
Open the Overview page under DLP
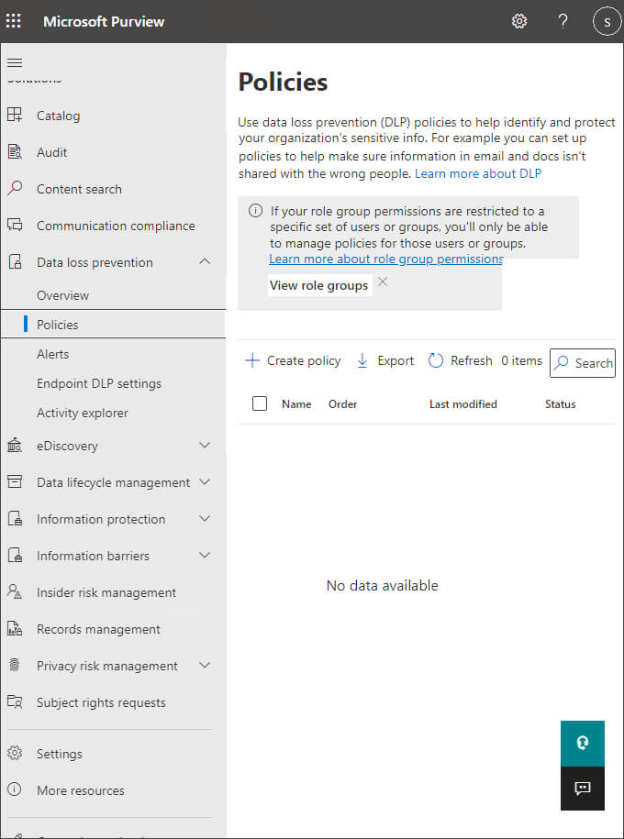pos(62,295)
